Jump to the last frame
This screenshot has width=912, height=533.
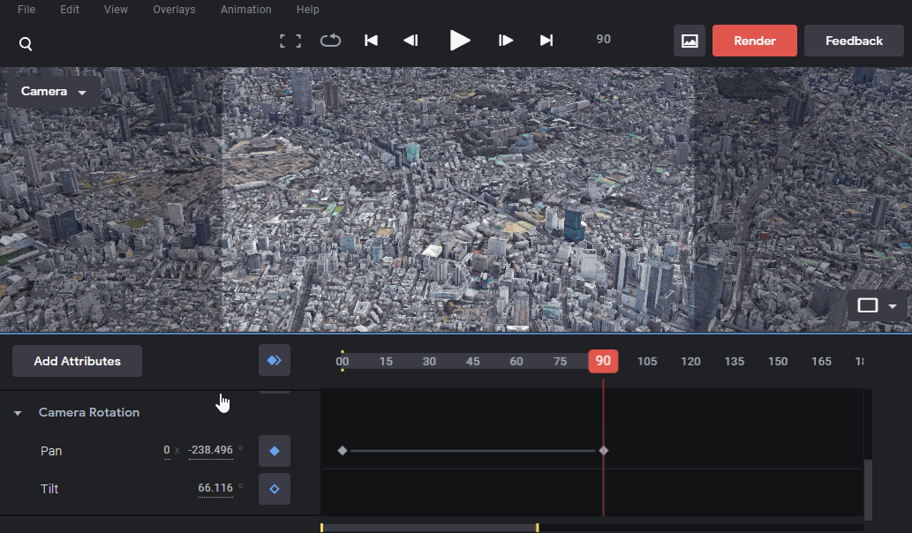[546, 40]
